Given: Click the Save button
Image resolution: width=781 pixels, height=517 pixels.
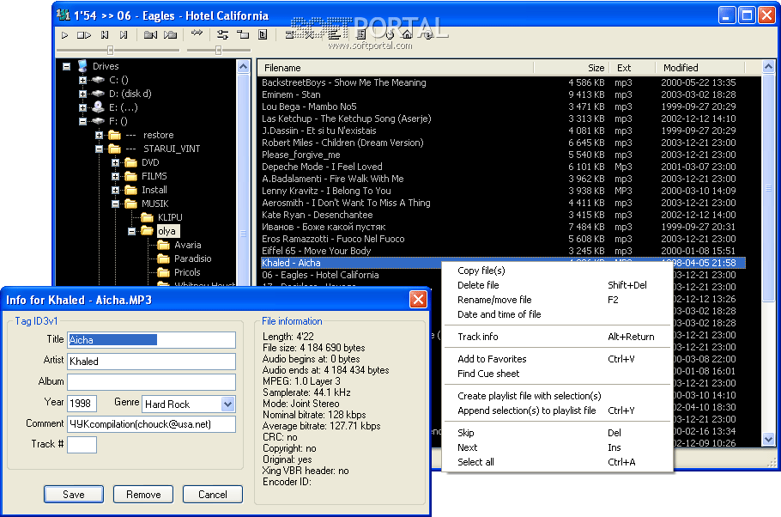Looking at the screenshot, I should 74,495.
